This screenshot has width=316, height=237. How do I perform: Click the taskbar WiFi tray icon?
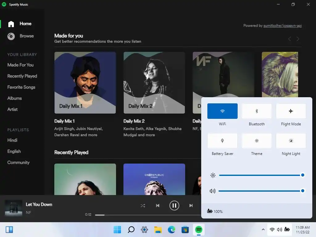[272, 230]
